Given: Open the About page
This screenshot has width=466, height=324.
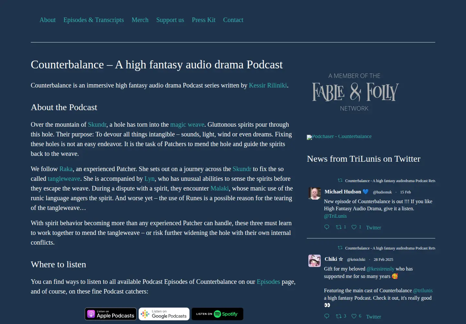Looking at the screenshot, I should tap(48, 20).
